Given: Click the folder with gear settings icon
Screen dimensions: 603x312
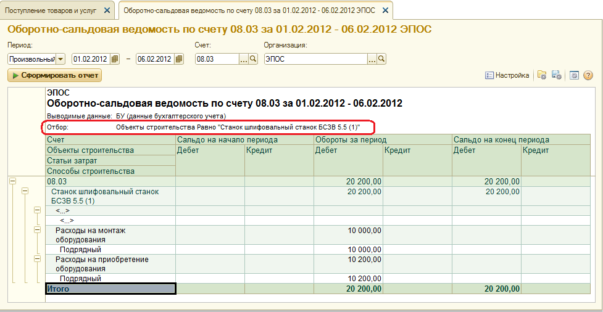Looking at the screenshot, I should click(542, 75).
